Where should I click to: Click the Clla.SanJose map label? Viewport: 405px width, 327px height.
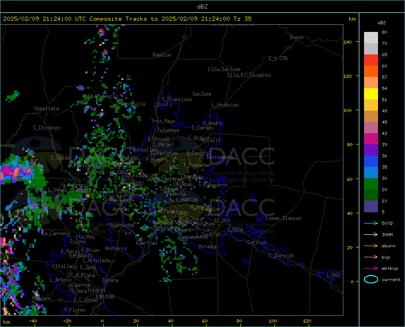pos(224,69)
